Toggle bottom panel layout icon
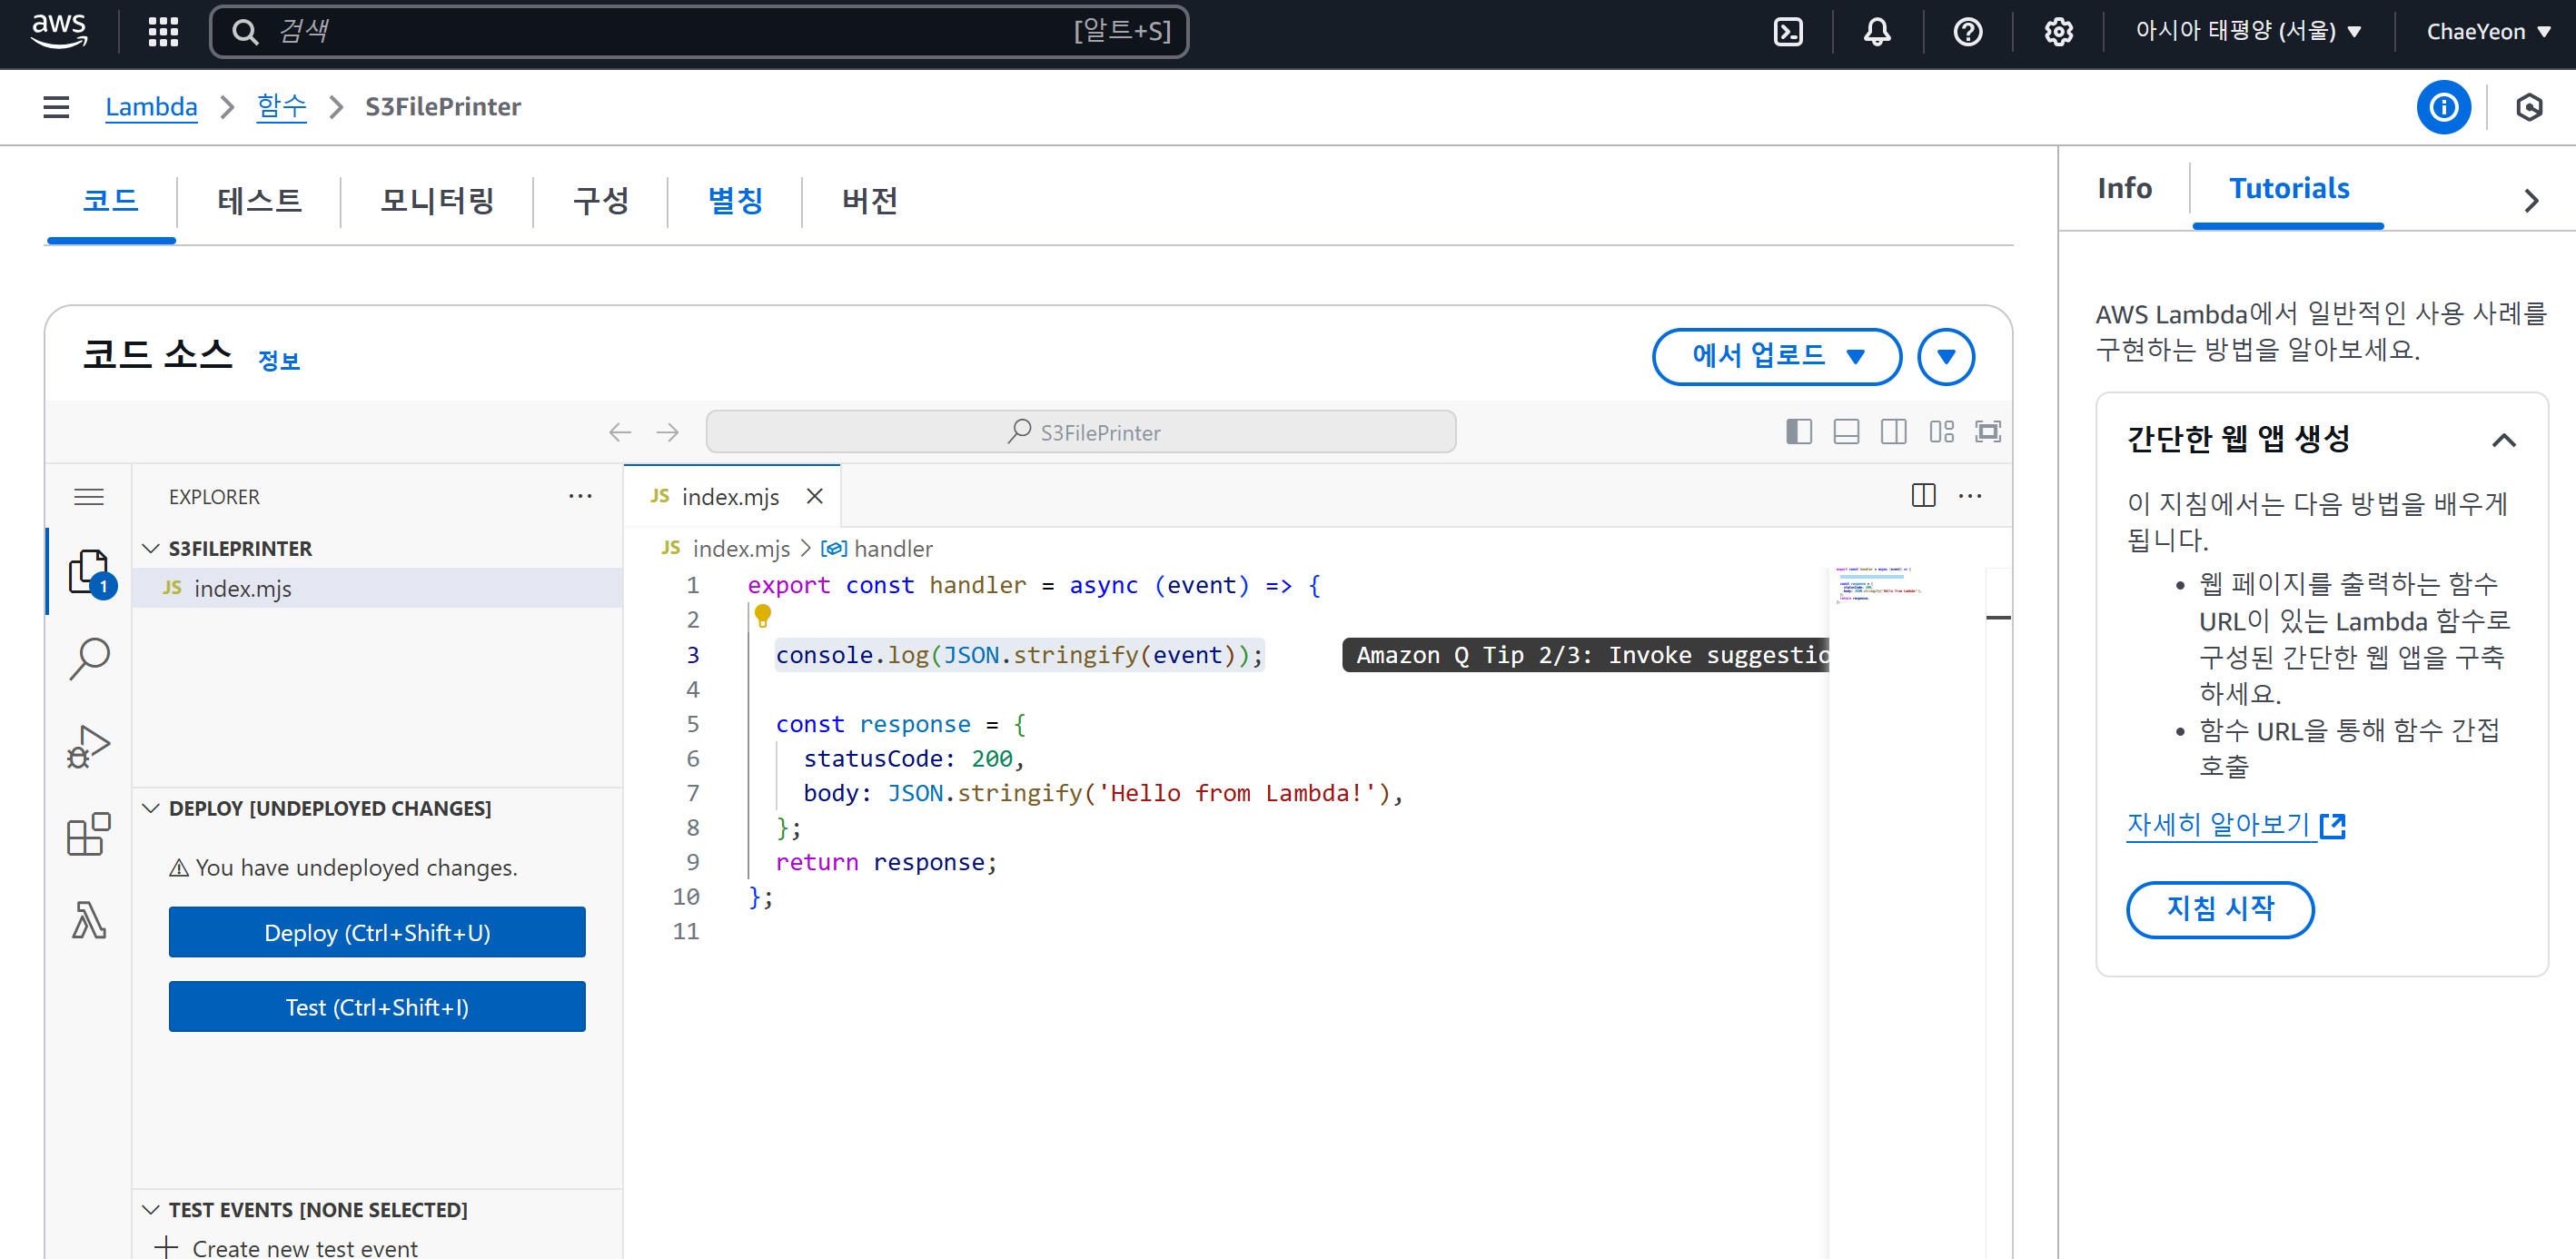Screen dimensions: 2576x1259 click(1845, 432)
